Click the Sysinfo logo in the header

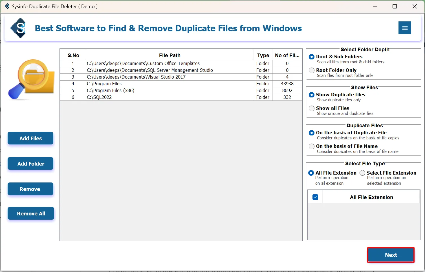19,28
